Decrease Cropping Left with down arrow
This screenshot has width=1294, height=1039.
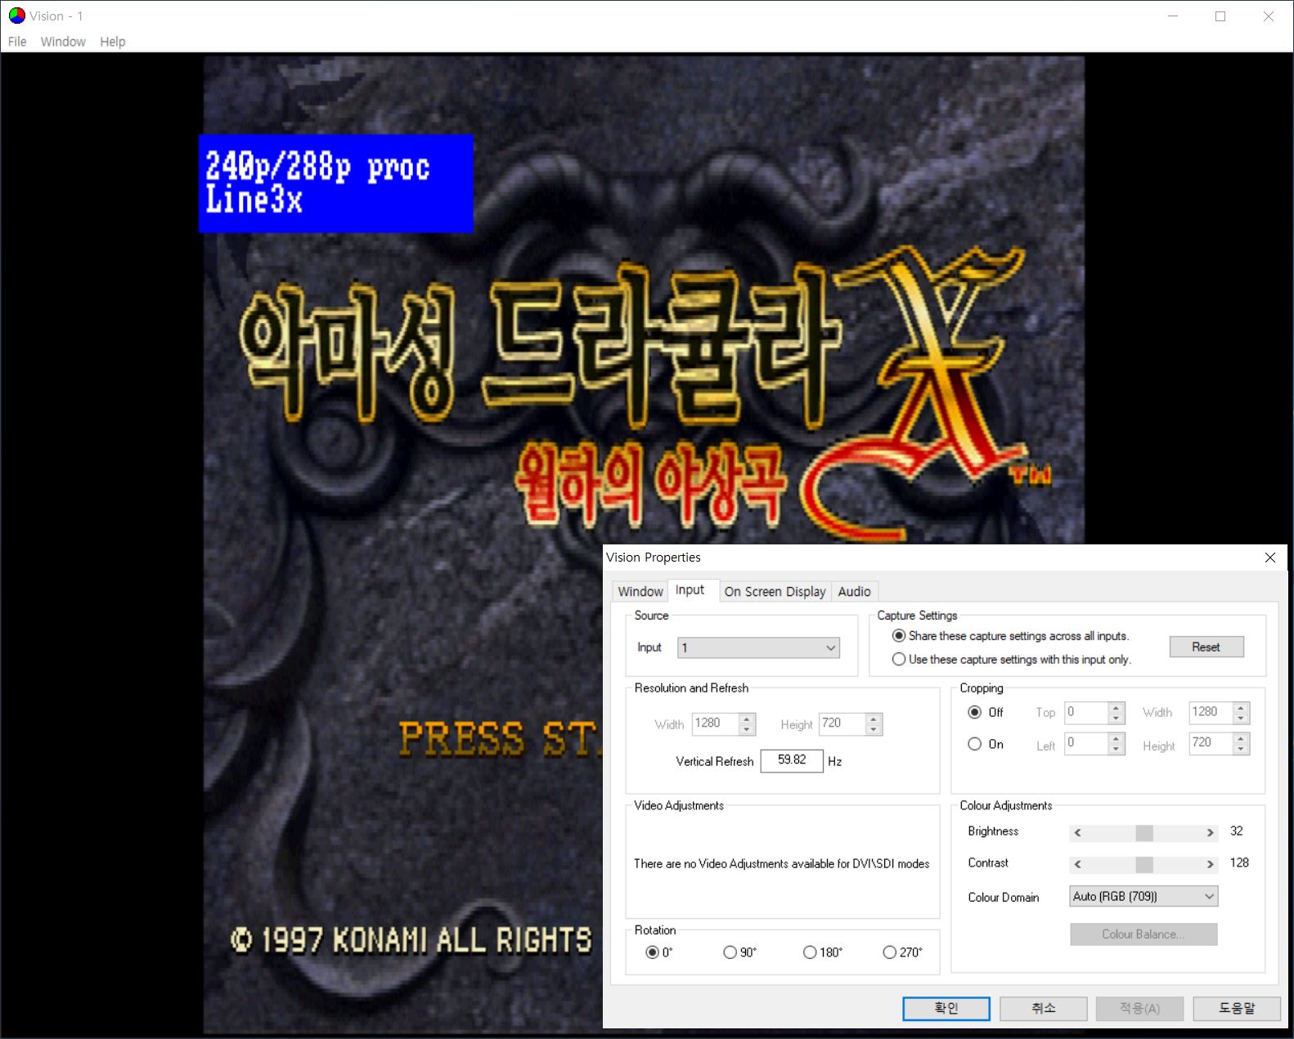click(x=1117, y=749)
